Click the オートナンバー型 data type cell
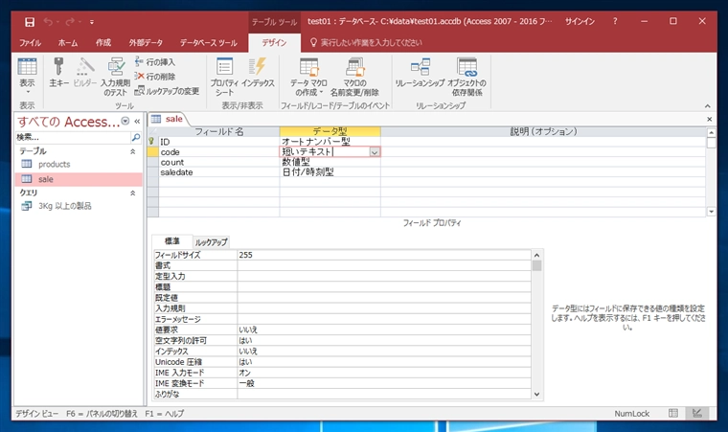The height and width of the screenshot is (432, 728). coord(330,142)
